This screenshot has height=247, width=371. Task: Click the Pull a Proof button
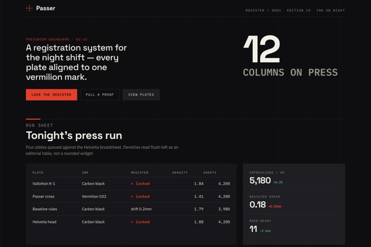(100, 94)
